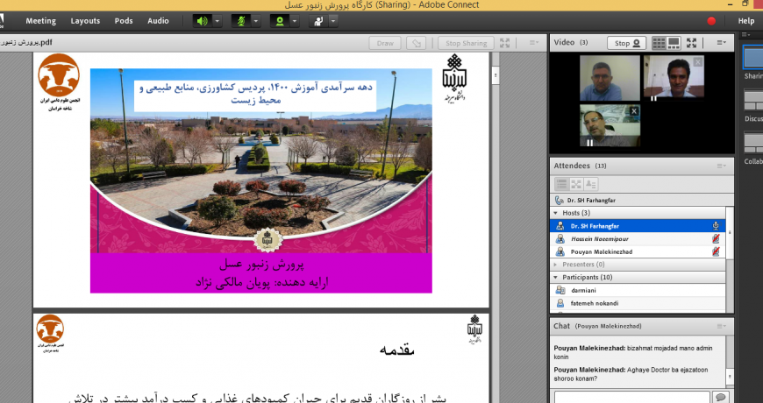Open the Help menu
763x403 pixels.
pos(746,21)
